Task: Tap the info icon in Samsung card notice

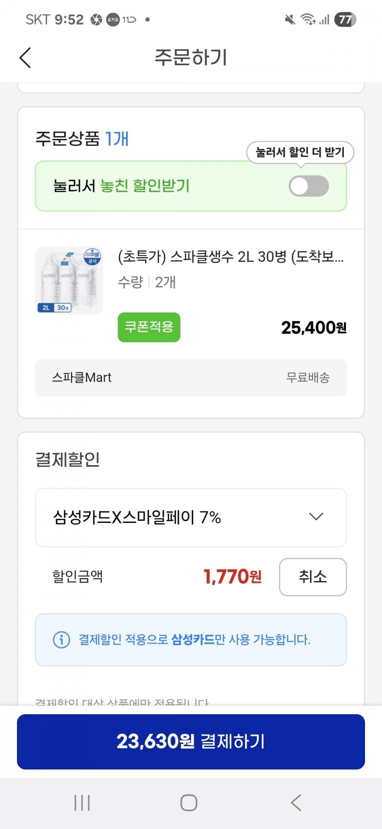Action: click(x=61, y=639)
